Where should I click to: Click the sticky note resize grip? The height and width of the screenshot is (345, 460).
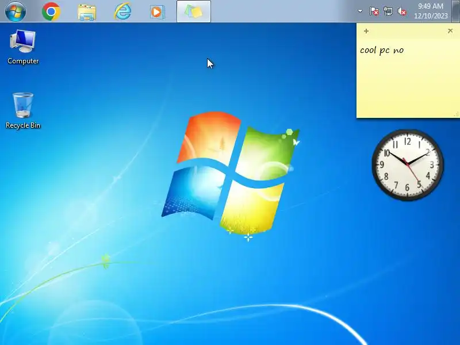pos(457,114)
